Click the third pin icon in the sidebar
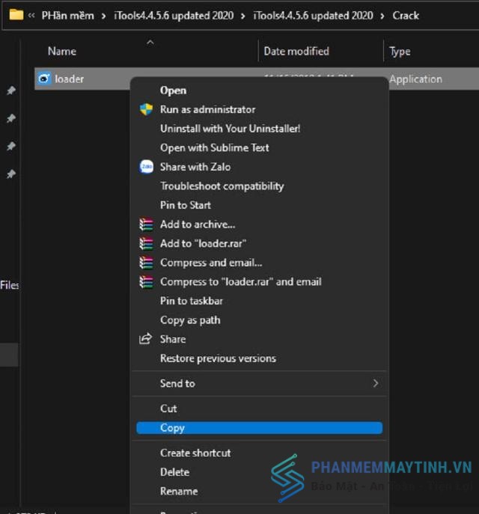479x514 pixels. click(x=11, y=146)
